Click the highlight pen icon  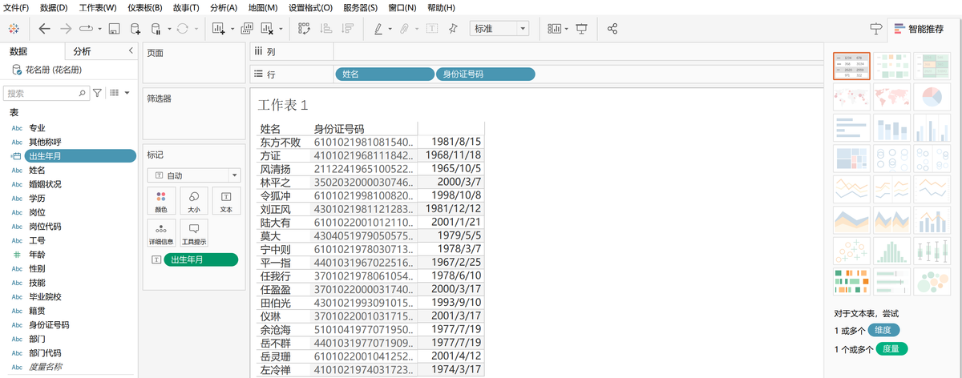point(378,29)
